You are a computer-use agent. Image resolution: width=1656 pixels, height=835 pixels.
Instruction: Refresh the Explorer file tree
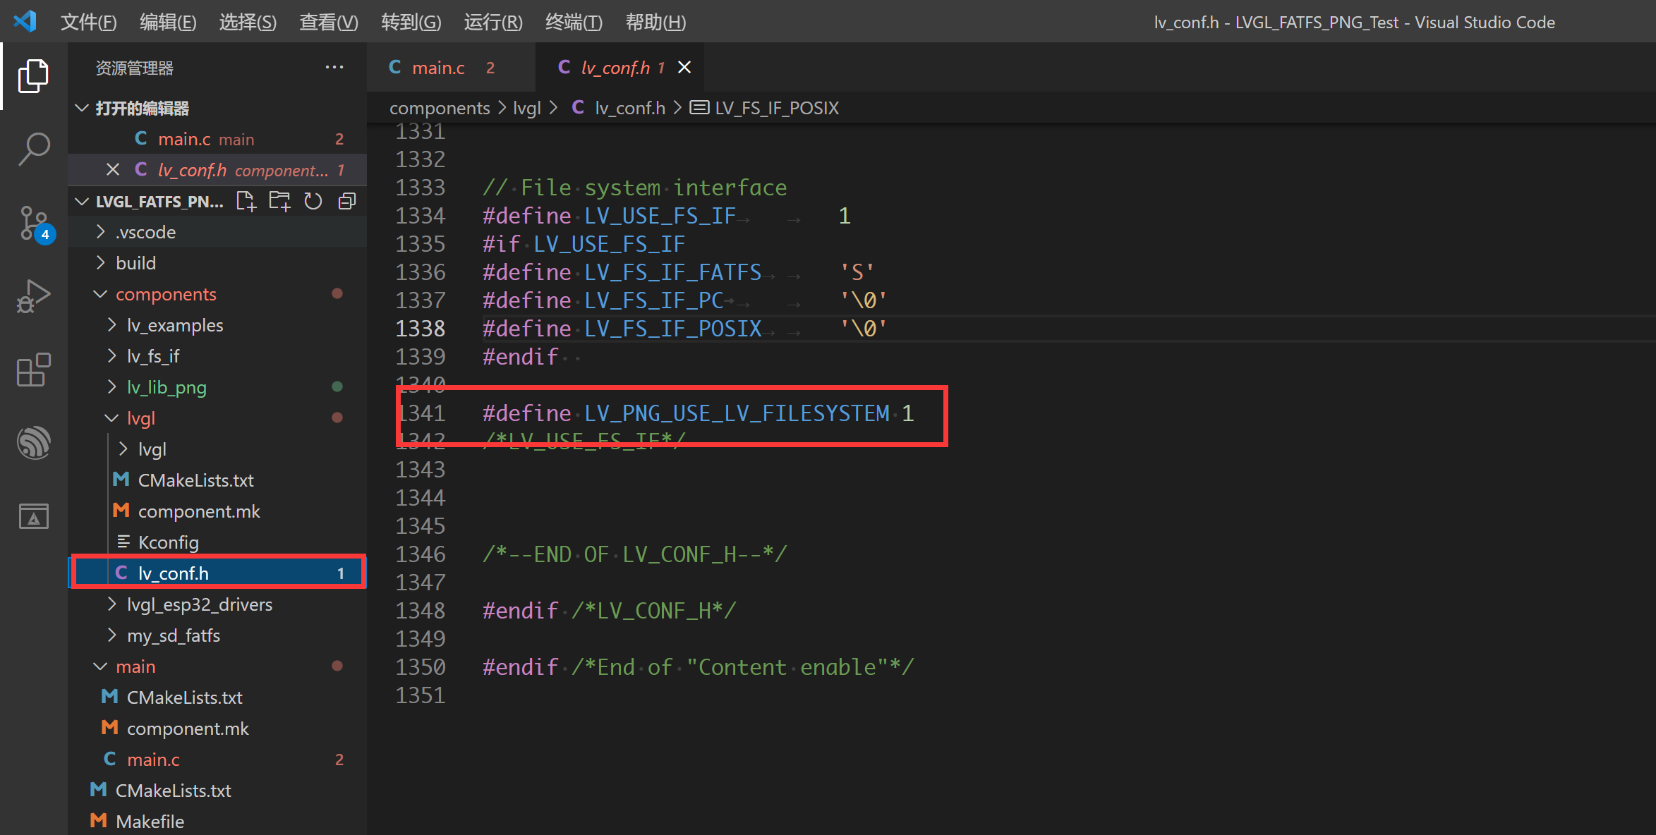[313, 201]
